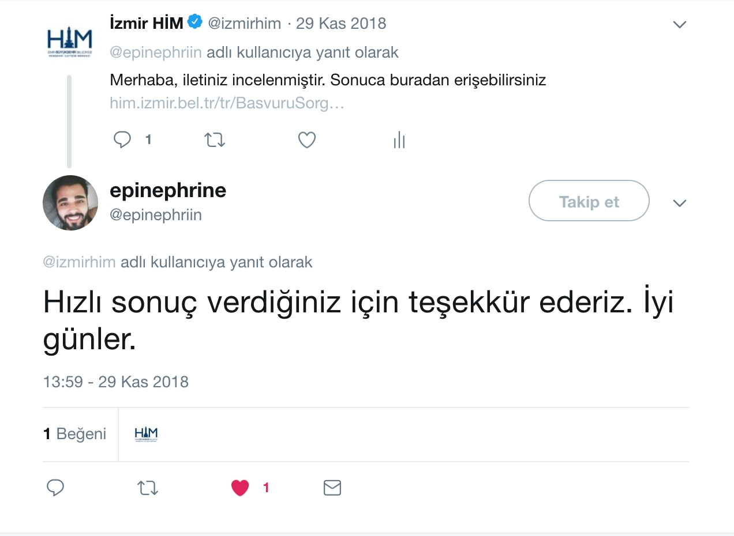Open İzmir HİM profile avatar
This screenshot has width=734, height=536.
(x=69, y=40)
